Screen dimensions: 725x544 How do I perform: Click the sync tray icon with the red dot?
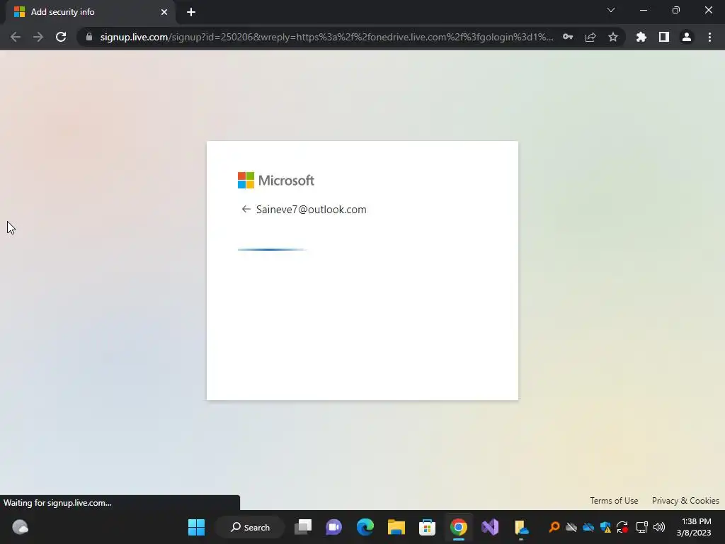622,527
